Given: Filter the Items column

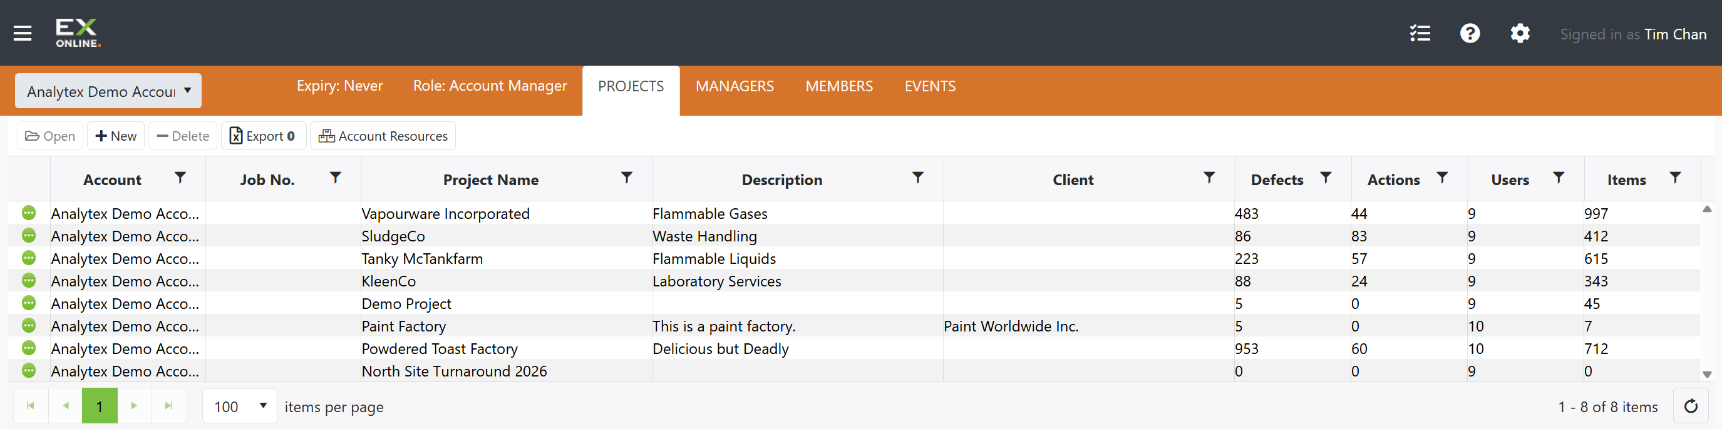Looking at the screenshot, I should (1674, 178).
